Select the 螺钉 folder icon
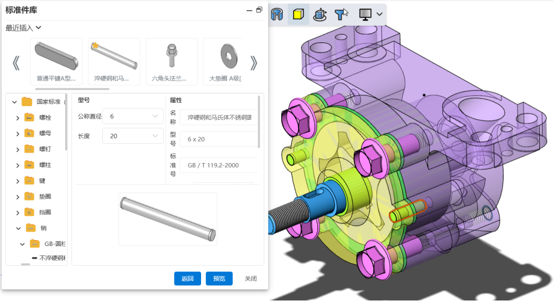The image size is (554, 301). pyautogui.click(x=29, y=149)
